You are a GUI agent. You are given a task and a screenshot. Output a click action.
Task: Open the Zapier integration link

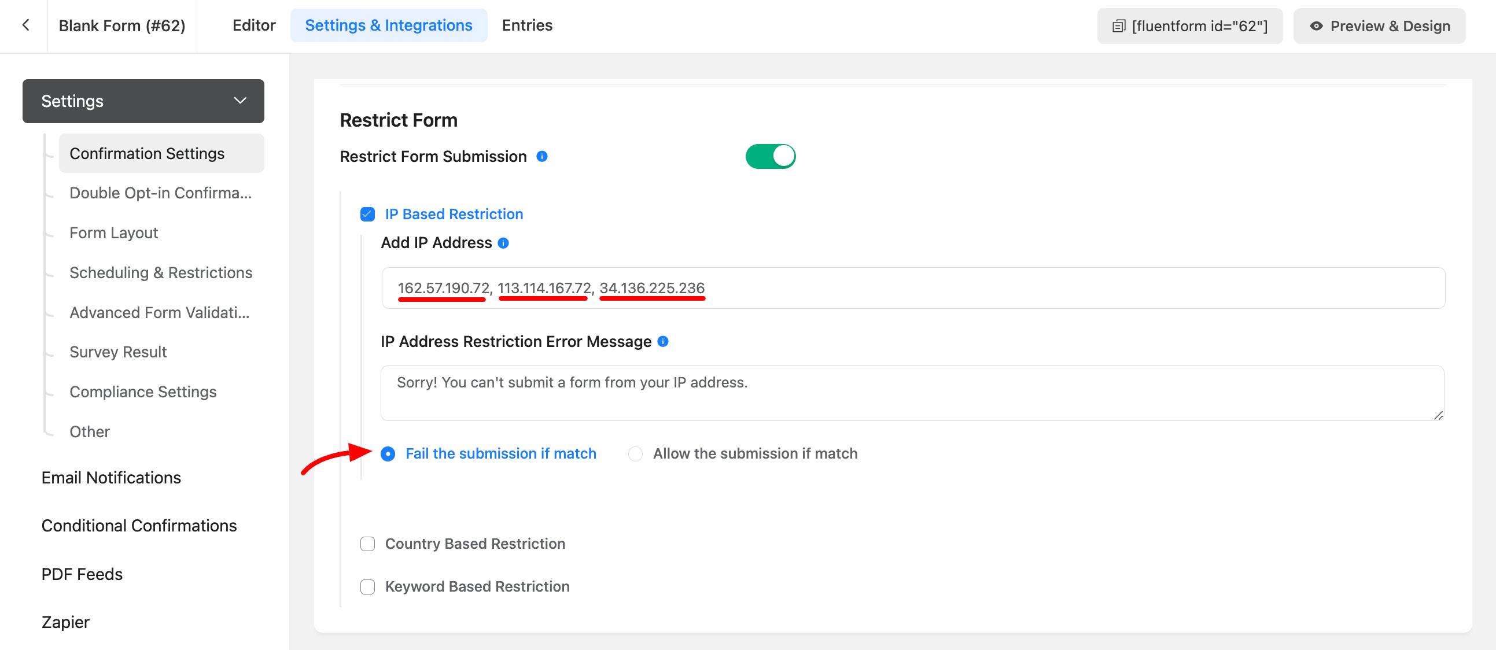[65, 622]
